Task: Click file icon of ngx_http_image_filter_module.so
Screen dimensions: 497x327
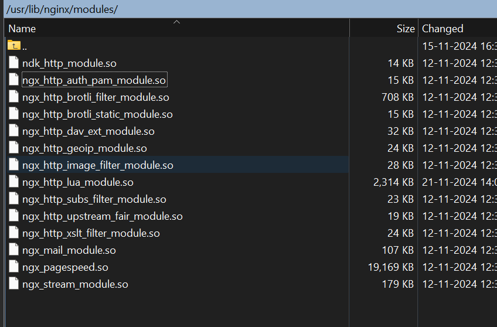Action: (13, 164)
